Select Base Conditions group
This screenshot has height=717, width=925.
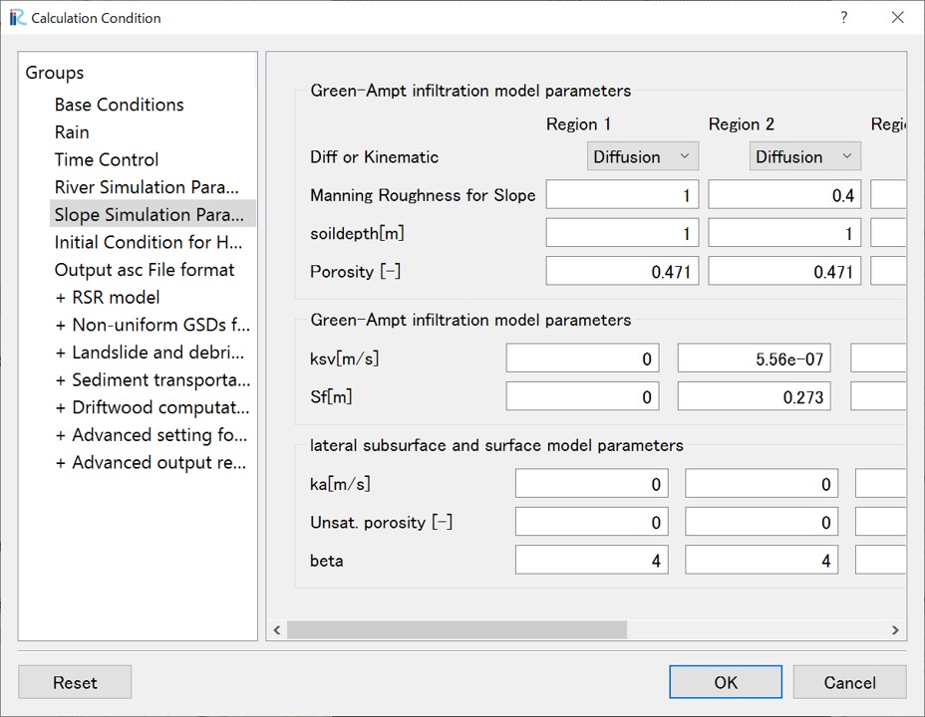click(120, 105)
